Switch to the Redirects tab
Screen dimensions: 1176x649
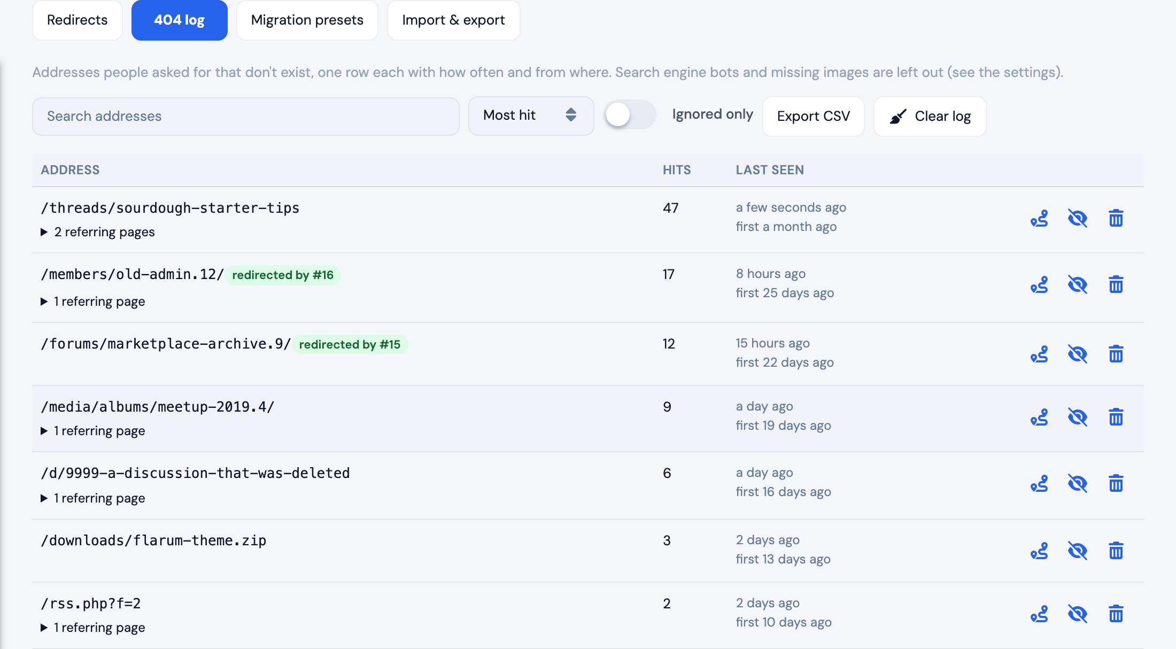click(x=78, y=20)
